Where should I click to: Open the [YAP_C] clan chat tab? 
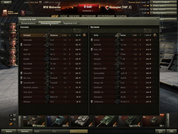(78, 131)
